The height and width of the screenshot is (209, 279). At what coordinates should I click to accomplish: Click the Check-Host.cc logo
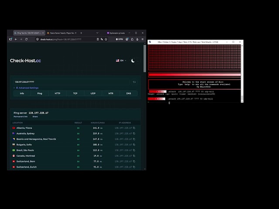[25, 61]
